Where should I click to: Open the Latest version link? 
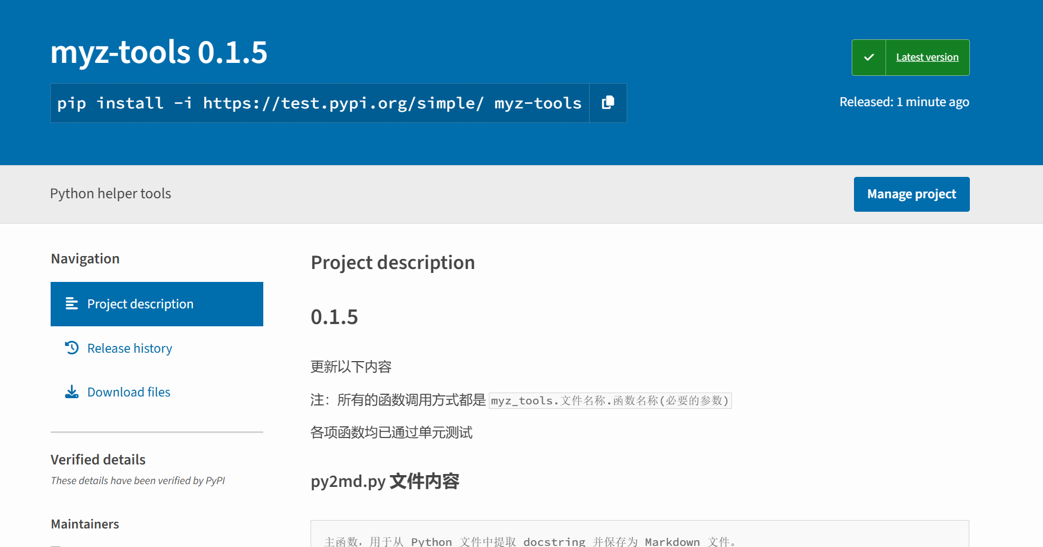pos(927,57)
